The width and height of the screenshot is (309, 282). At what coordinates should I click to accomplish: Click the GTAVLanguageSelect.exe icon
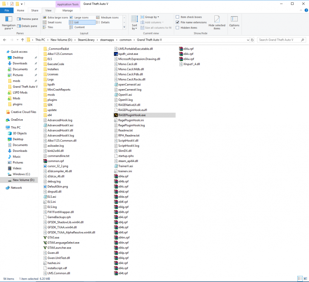click(x=45, y=243)
